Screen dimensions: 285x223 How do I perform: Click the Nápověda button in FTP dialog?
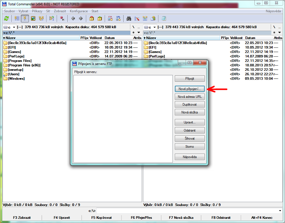[x=190, y=157]
